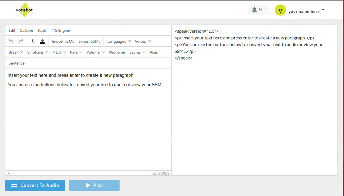Screen dimensions: 344x196
Task: Click the voxabot logo
Action: (24, 10)
